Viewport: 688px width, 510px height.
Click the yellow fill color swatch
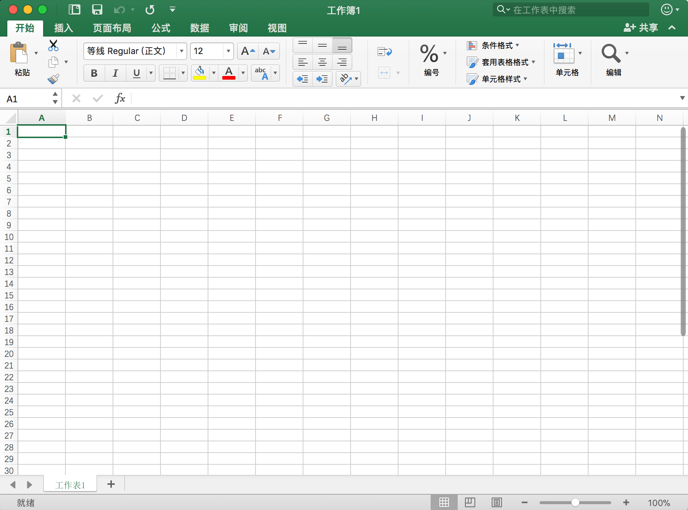coord(200,73)
